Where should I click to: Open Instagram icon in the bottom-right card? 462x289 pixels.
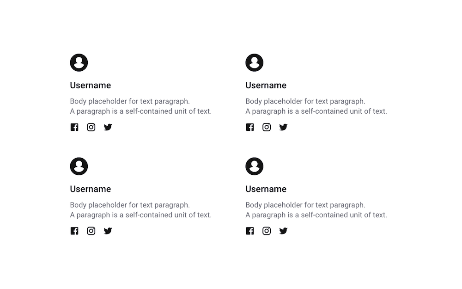click(x=267, y=231)
